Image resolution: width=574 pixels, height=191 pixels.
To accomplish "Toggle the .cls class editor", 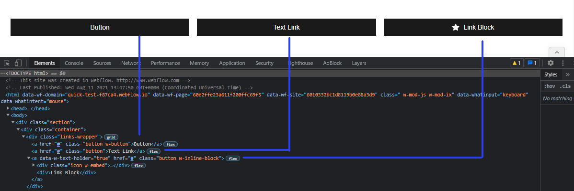I will (x=565, y=86).
